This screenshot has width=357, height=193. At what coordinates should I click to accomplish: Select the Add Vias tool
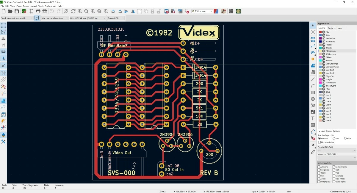pos(313,59)
